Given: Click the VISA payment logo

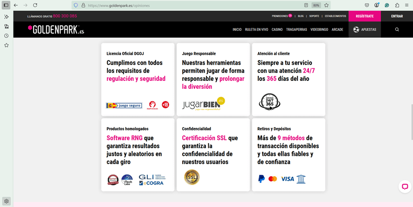Looking at the screenshot, I should pyautogui.click(x=287, y=179).
